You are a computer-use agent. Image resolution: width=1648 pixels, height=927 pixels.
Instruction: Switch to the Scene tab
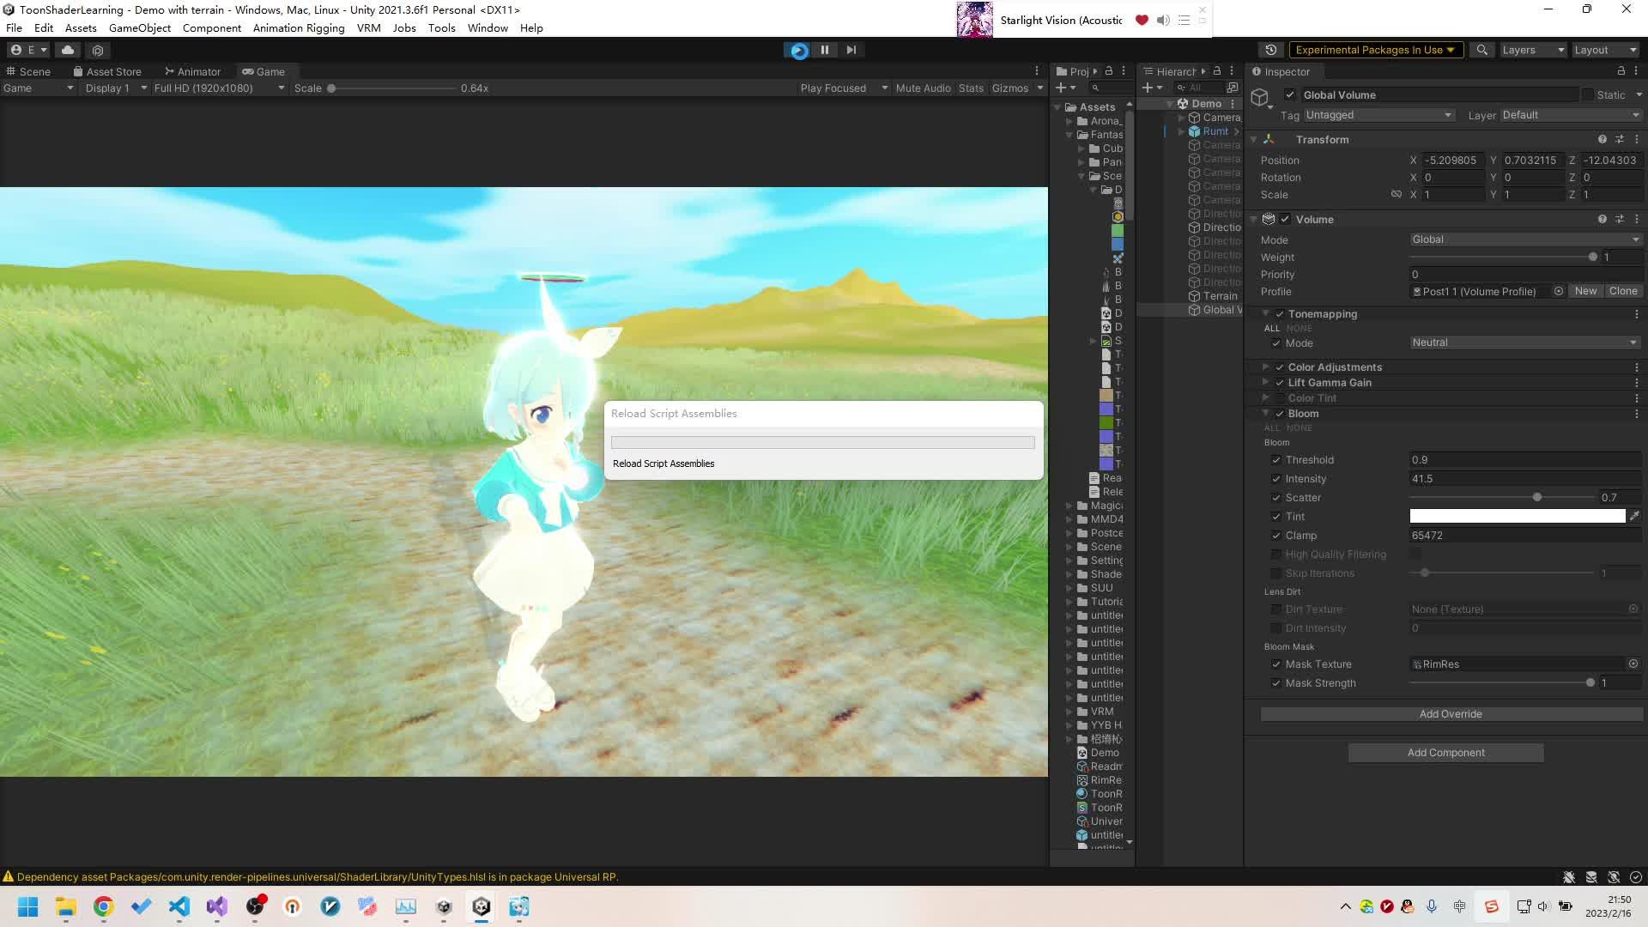pos(28,71)
